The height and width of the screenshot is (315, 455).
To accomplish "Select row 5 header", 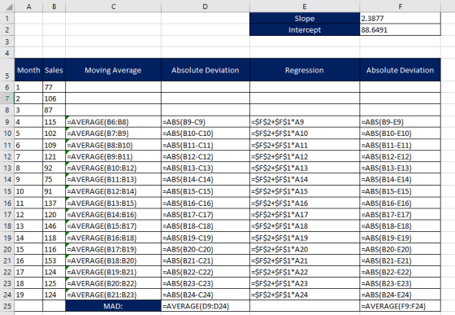I will (x=7, y=70).
